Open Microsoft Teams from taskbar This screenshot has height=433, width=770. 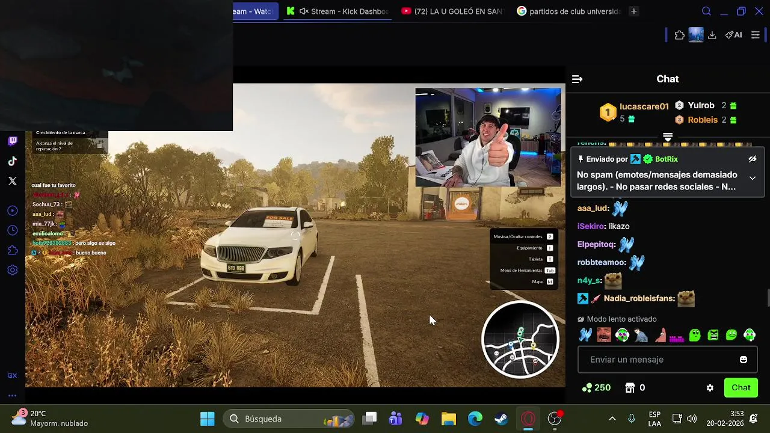tap(395, 419)
